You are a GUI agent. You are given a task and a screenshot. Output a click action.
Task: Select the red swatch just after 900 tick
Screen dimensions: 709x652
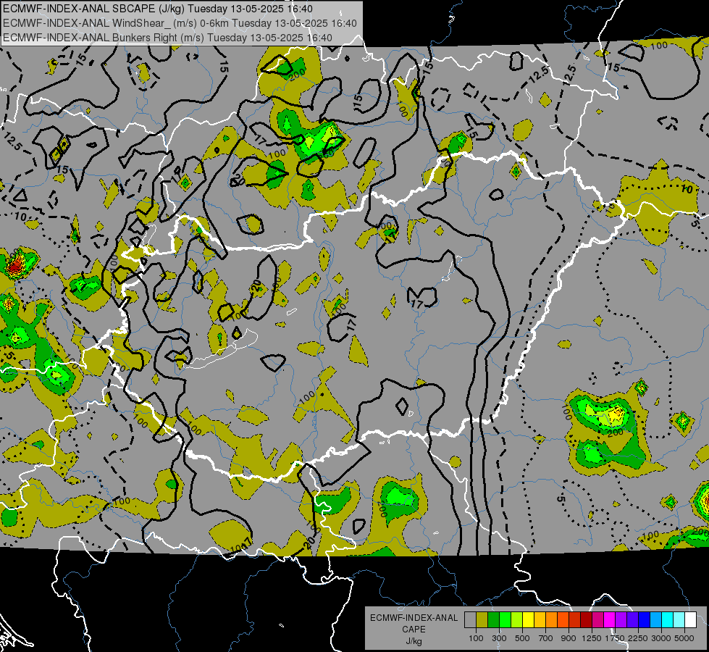point(575,619)
